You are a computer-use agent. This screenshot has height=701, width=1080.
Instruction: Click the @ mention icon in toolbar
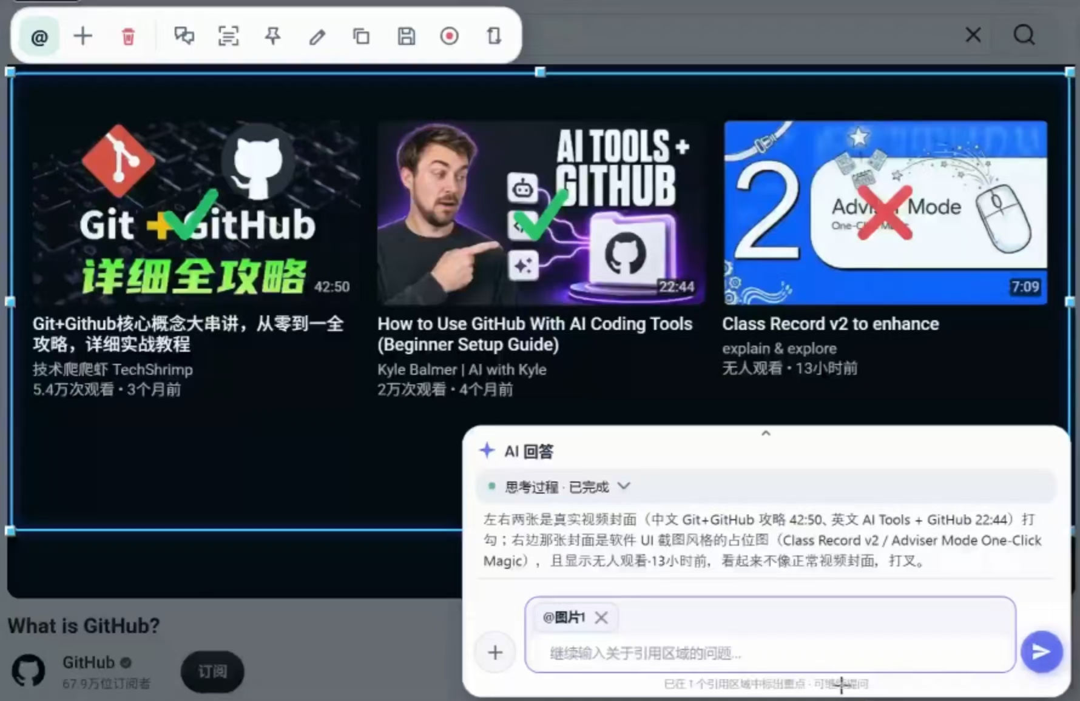(39, 37)
